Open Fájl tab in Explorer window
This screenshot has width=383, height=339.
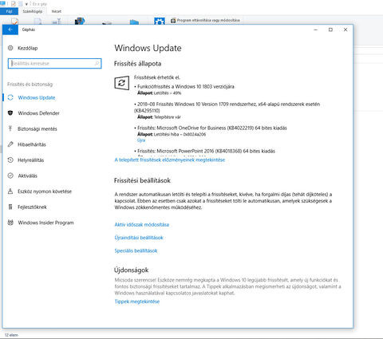tap(9, 11)
